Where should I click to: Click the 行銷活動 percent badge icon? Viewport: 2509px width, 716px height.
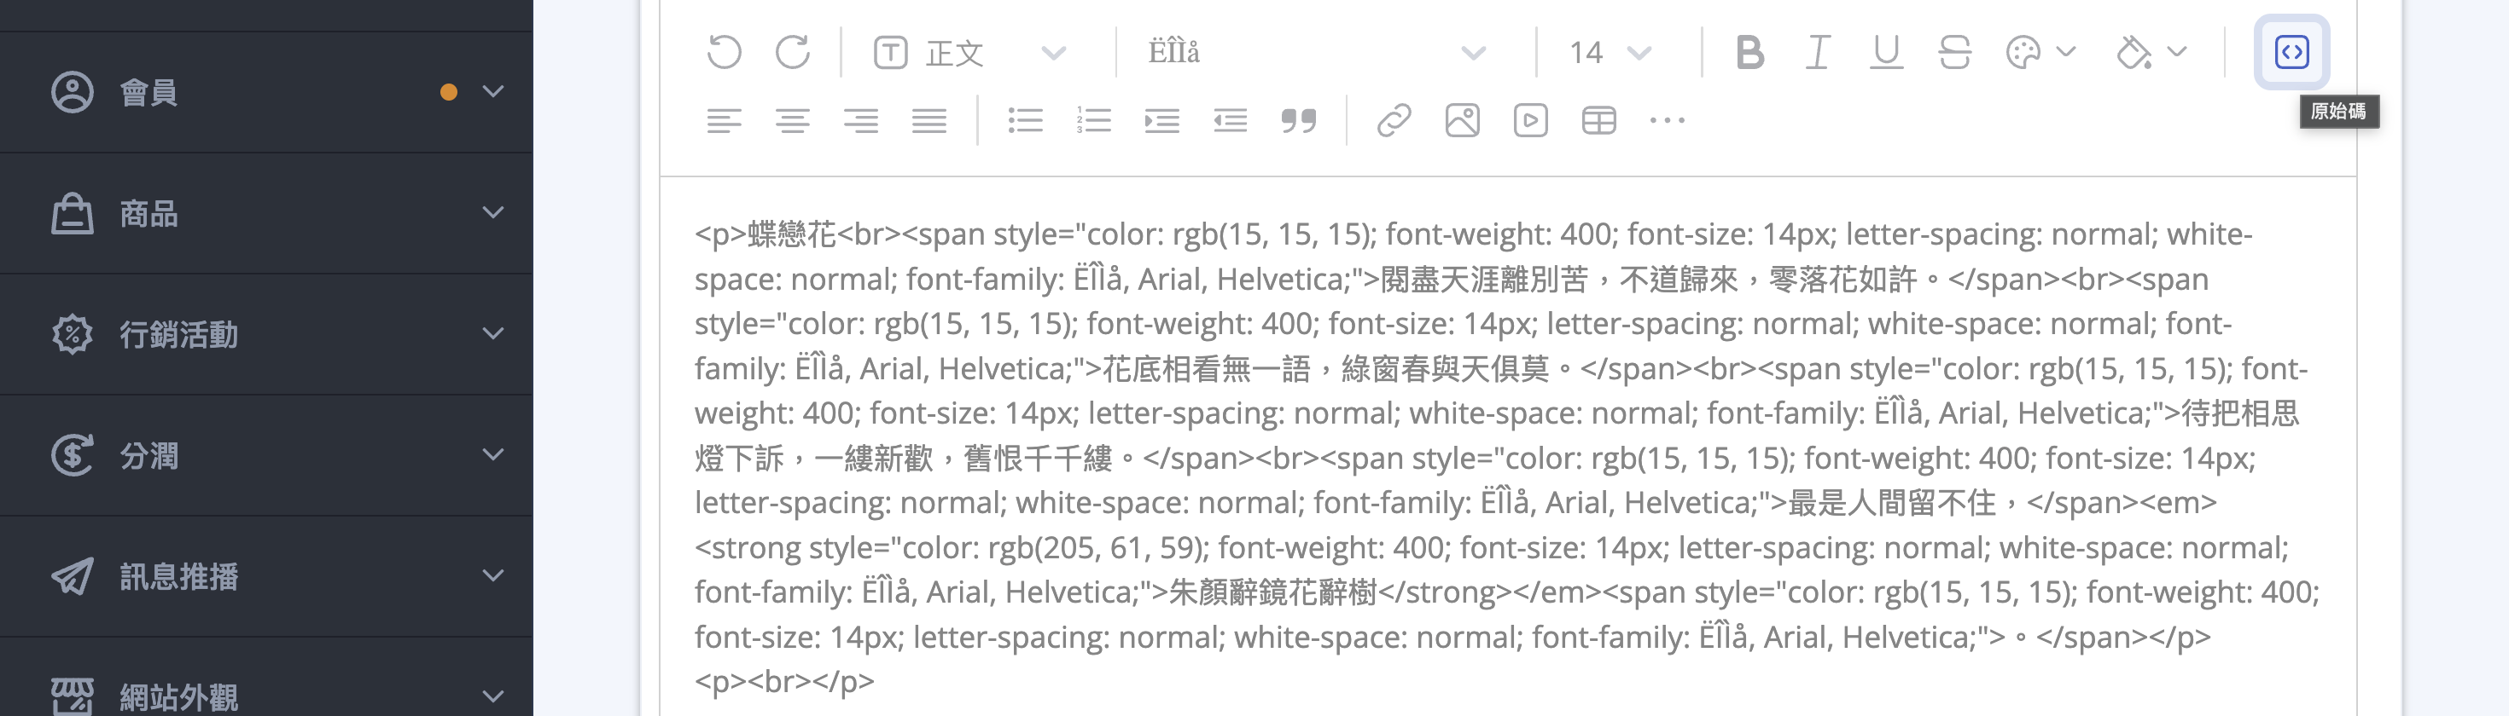pyautogui.click(x=72, y=333)
